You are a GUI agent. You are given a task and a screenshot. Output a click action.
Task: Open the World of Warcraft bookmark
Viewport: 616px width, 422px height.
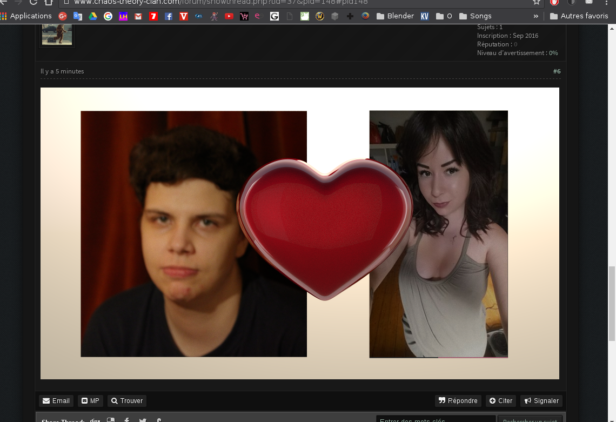click(320, 16)
